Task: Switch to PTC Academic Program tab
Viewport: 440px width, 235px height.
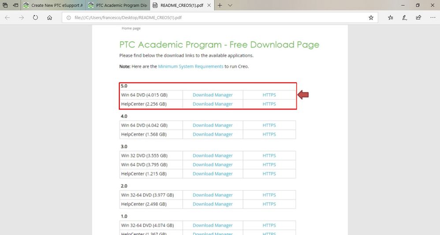Action: [x=118, y=5]
